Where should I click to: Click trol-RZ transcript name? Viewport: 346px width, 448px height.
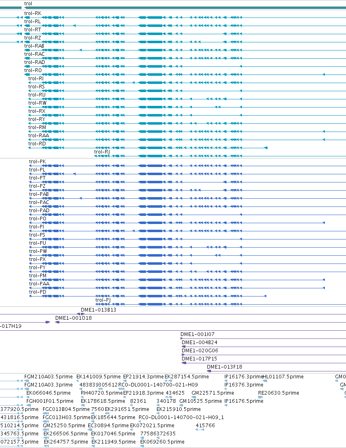click(x=33, y=38)
